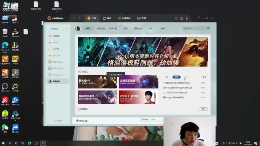Viewport: 260px width, 146px height.
Task: Click the Windows Start button
Action: [3, 143]
